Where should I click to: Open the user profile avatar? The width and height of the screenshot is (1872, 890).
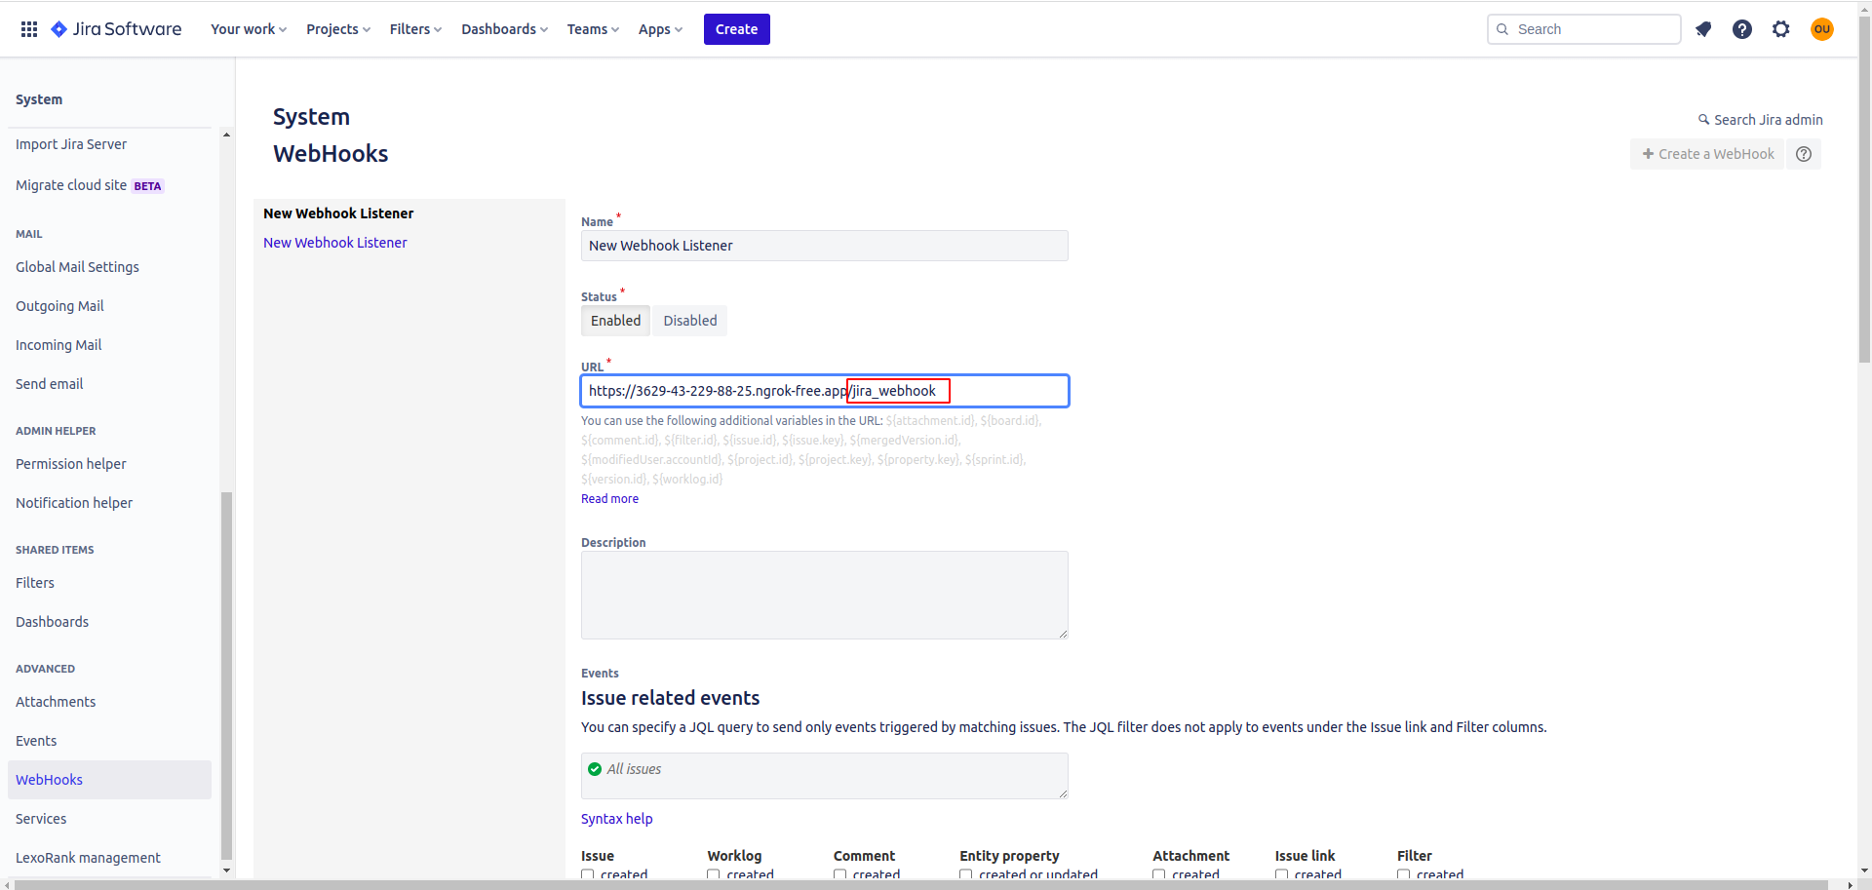coord(1821,29)
